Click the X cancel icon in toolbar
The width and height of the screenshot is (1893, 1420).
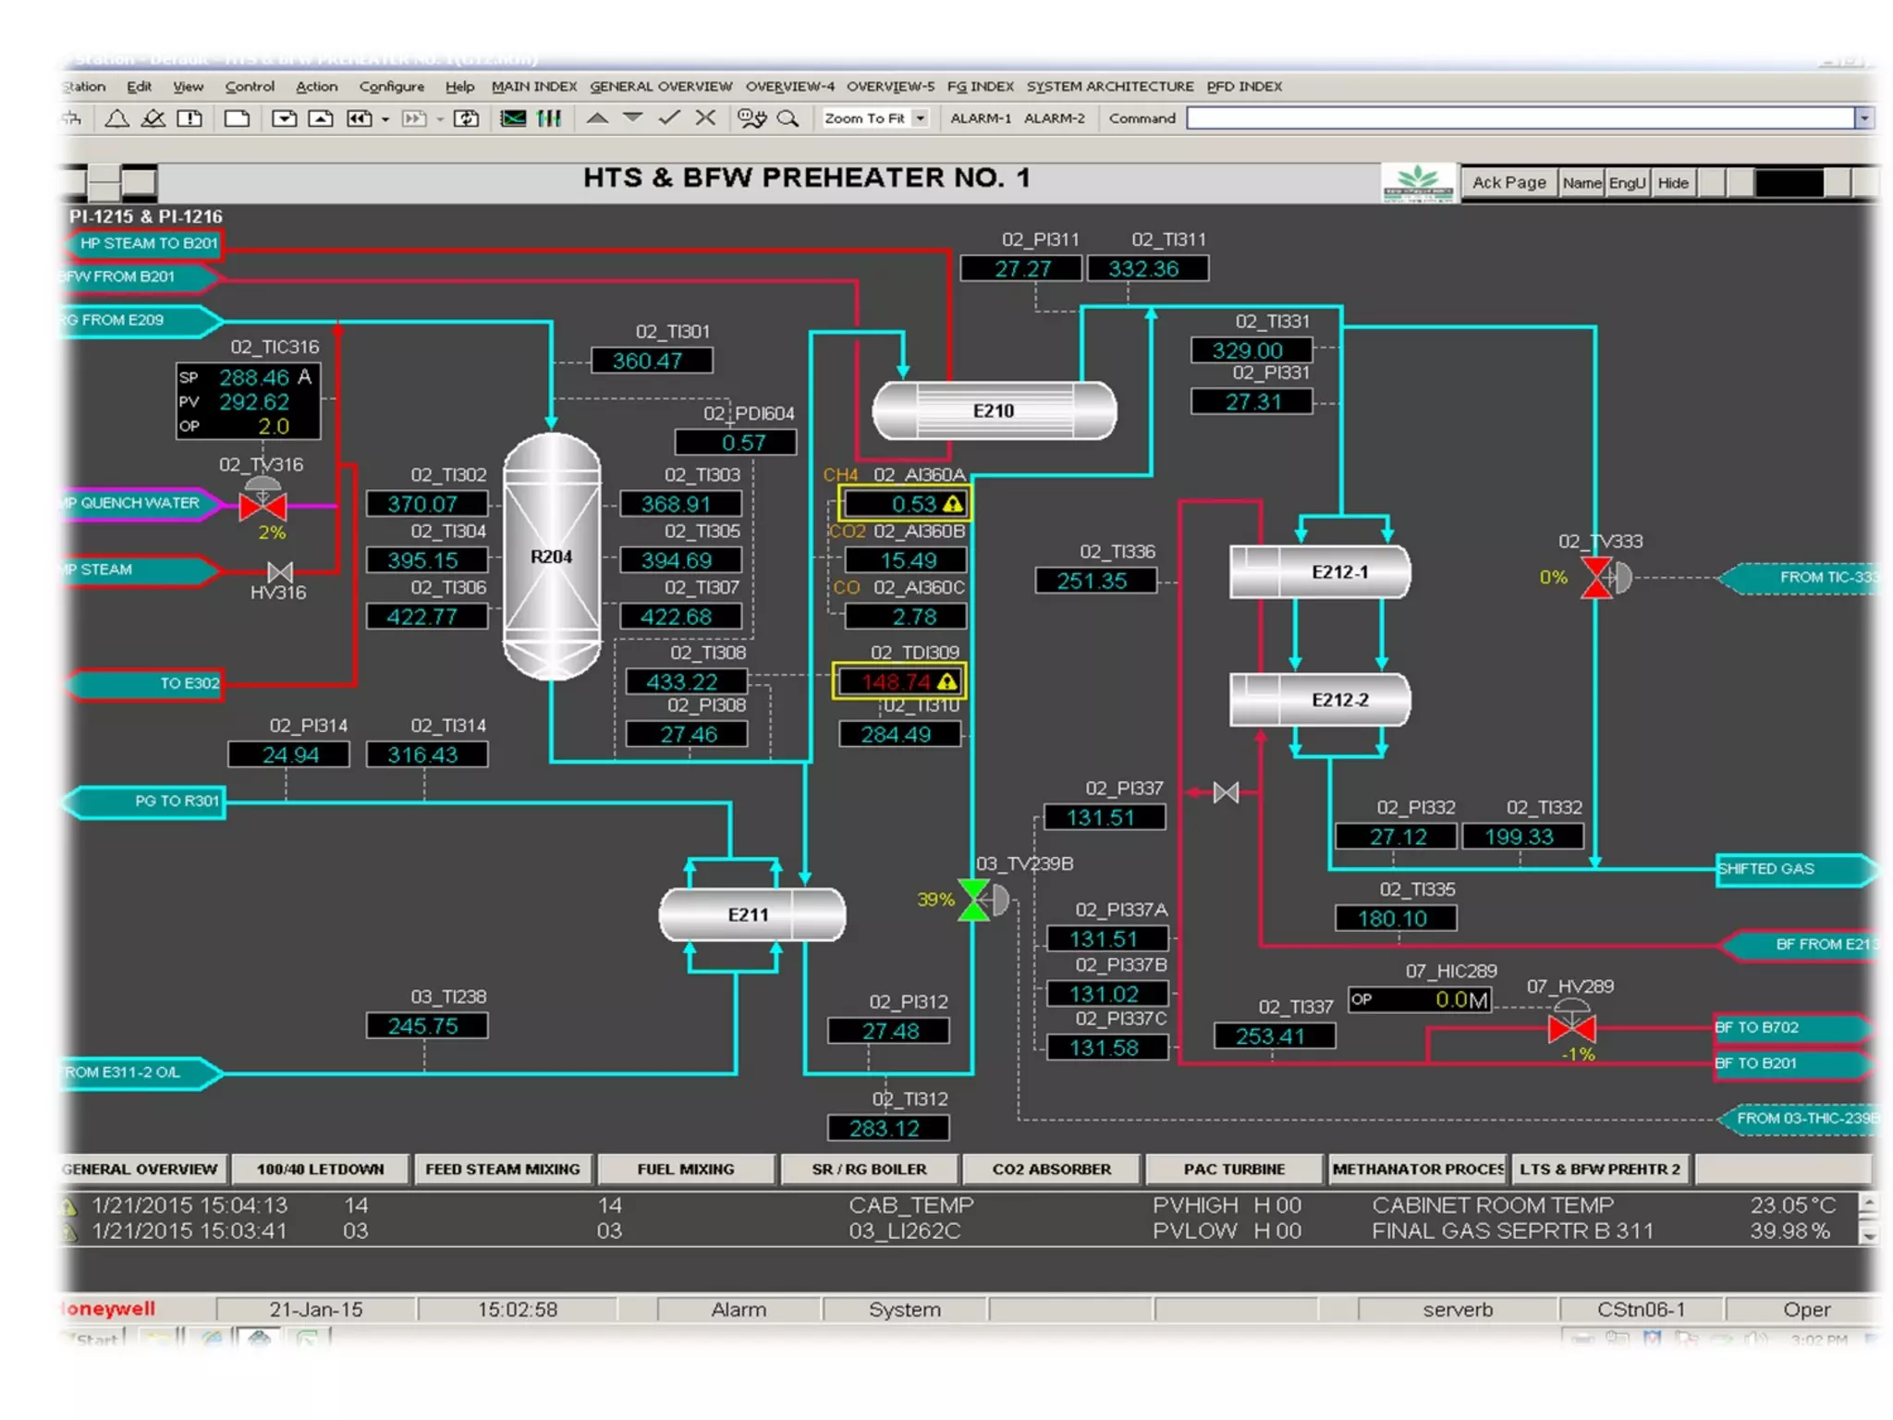tap(705, 117)
